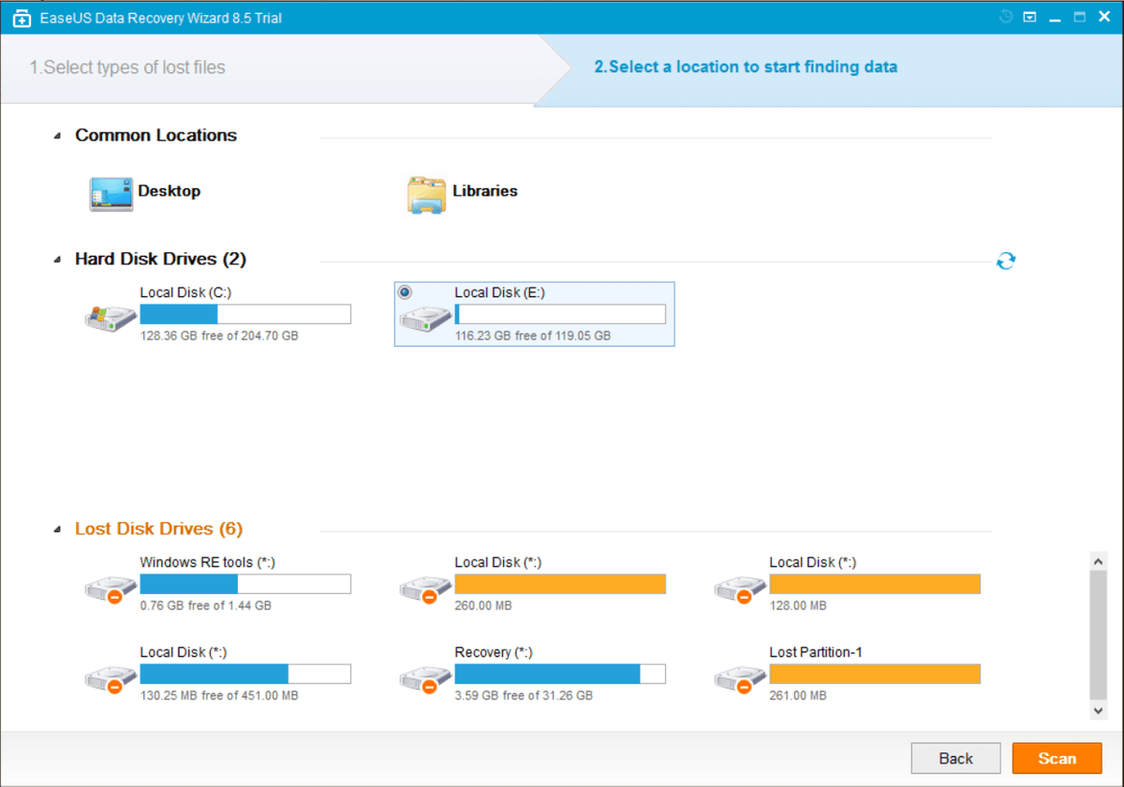Click step 2 Select a location tab
Viewport: 1124px width, 787px height.
(x=746, y=67)
